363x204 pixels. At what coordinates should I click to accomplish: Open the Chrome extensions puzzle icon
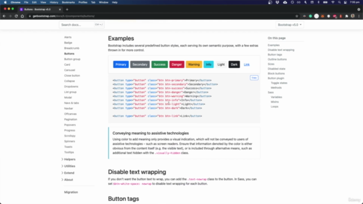(x=347, y=16)
